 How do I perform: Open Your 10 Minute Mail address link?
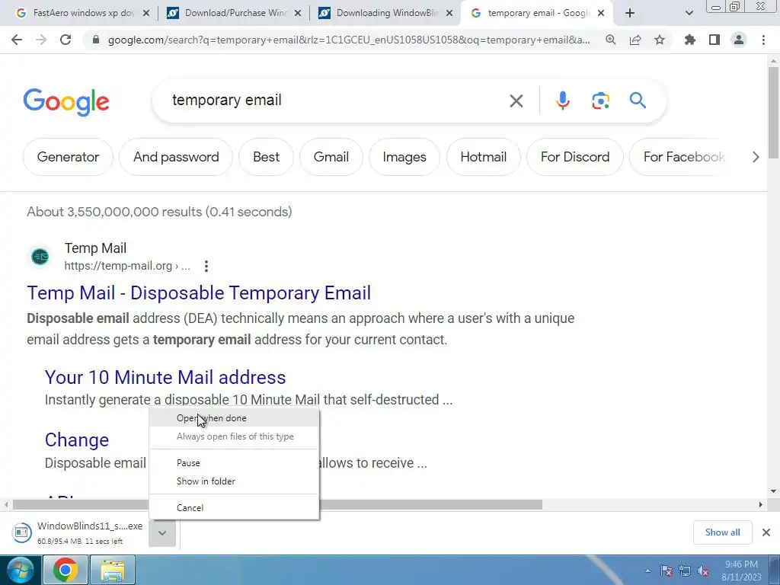(165, 378)
